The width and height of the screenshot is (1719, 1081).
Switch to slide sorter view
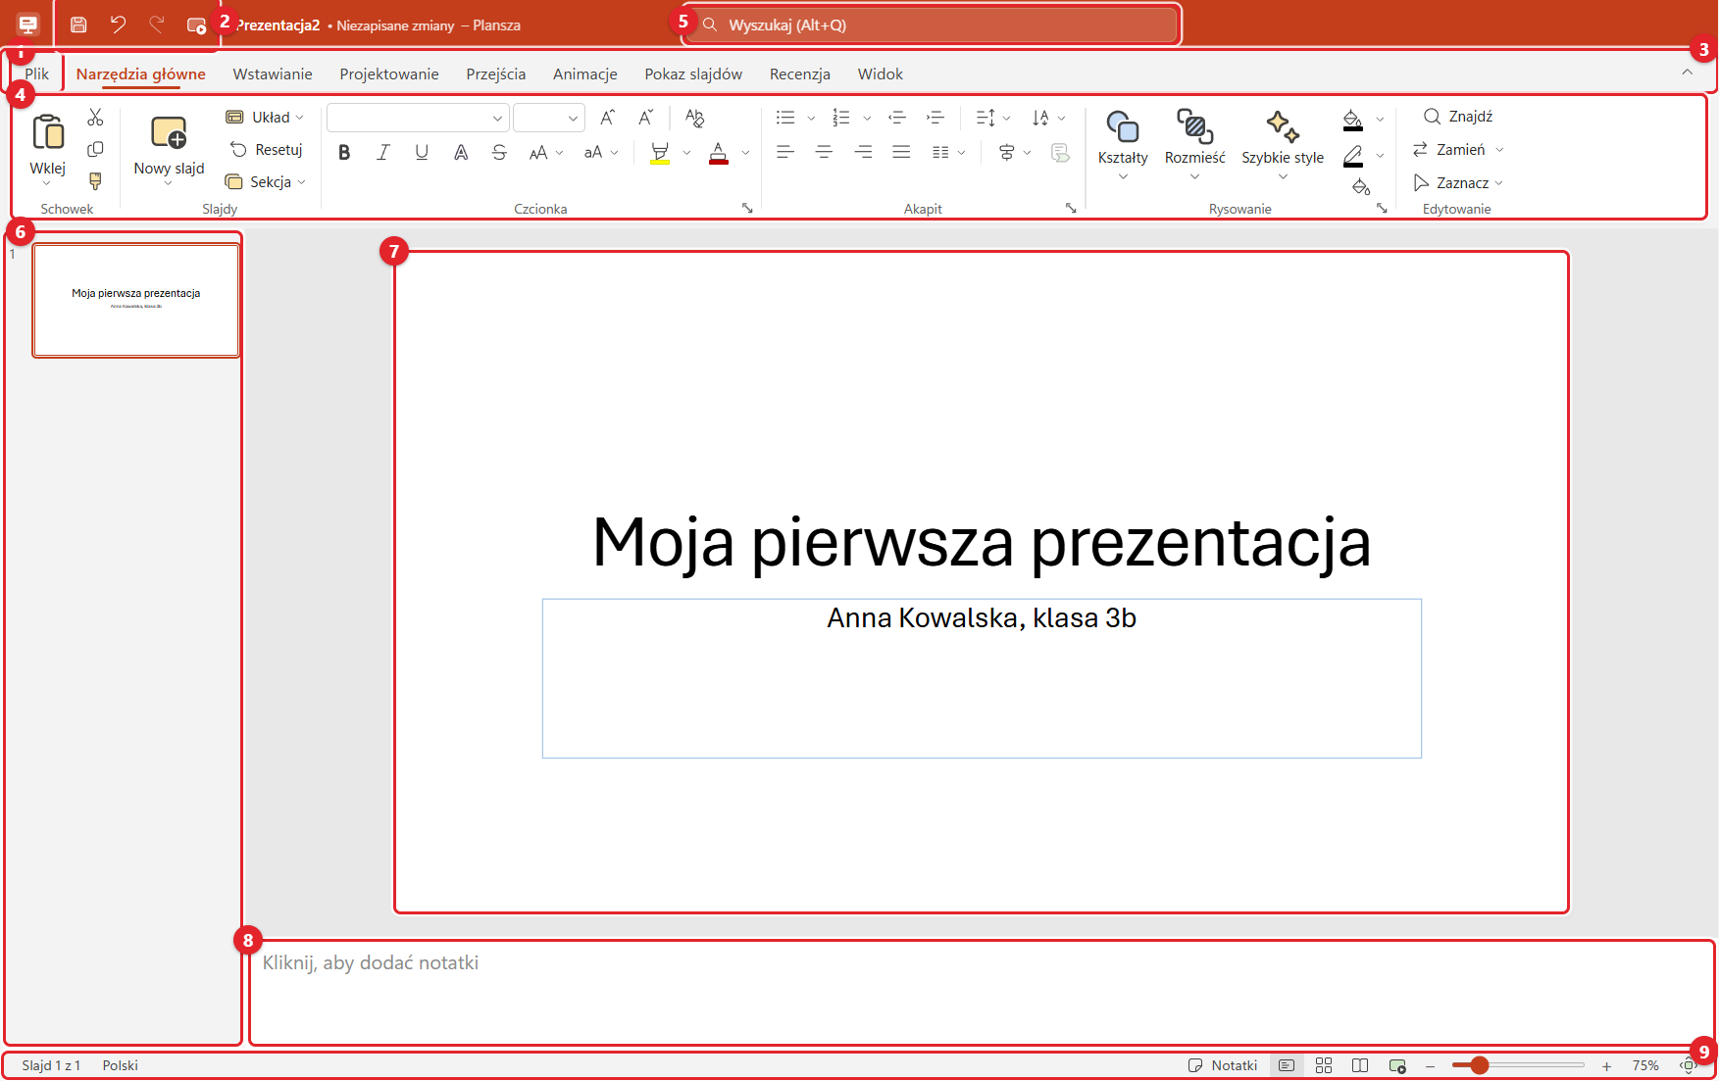[x=1324, y=1065]
